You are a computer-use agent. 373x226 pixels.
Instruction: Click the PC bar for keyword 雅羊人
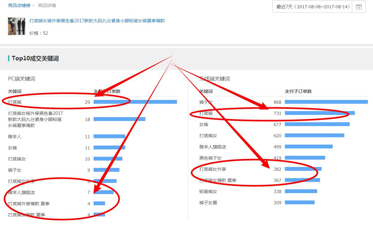tap(109, 136)
